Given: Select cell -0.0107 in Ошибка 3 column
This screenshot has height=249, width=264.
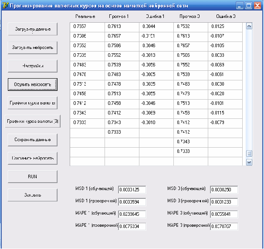Looking at the screenshot, I should pyautogui.click(x=225, y=37).
